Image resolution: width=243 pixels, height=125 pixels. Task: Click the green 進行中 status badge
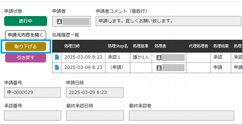point(26,21)
